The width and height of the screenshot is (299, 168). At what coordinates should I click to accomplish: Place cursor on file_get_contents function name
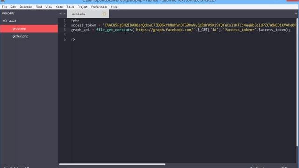(114, 30)
